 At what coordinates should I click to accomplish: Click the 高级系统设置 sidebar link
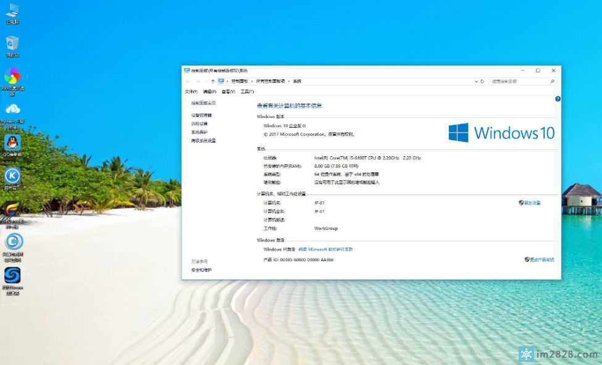click(203, 141)
